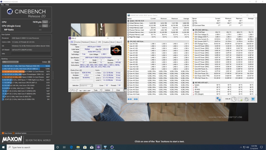Screen dimensions: 266x150
Task: Open File Explorer from the taskbar
Action: pyautogui.click(x=78, y=147)
